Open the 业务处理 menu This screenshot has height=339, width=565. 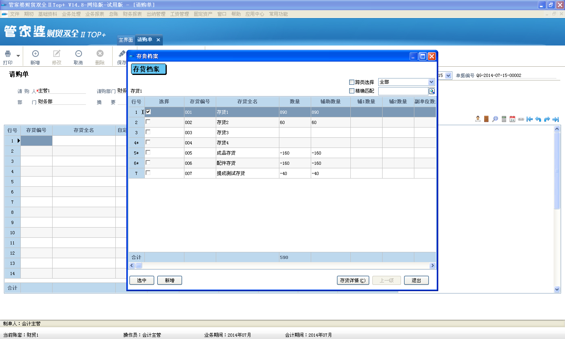pos(71,14)
